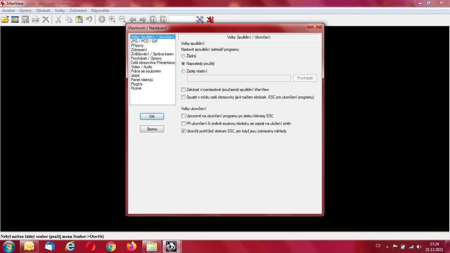This screenshot has height=253, width=450.
Task: Click the Paste clipboard toolbar icon
Action: pyautogui.click(x=79, y=19)
